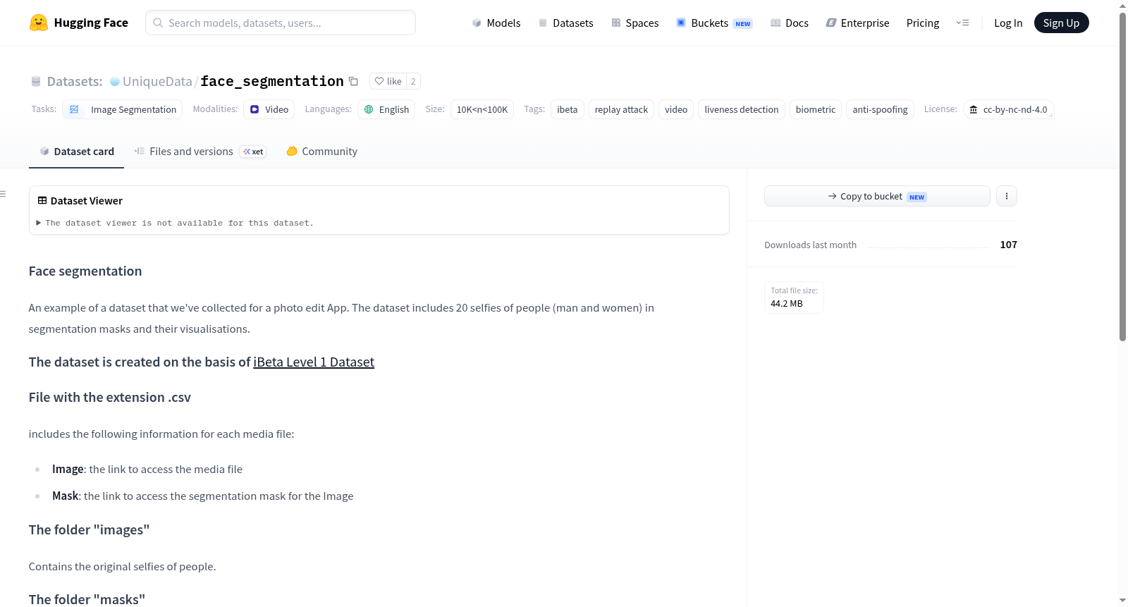Click the NEW badge next to Buckets
The image size is (1128, 607).
(743, 23)
